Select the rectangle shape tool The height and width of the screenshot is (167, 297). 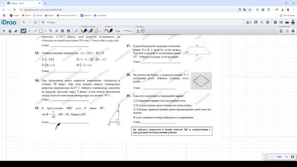coord(41,31)
